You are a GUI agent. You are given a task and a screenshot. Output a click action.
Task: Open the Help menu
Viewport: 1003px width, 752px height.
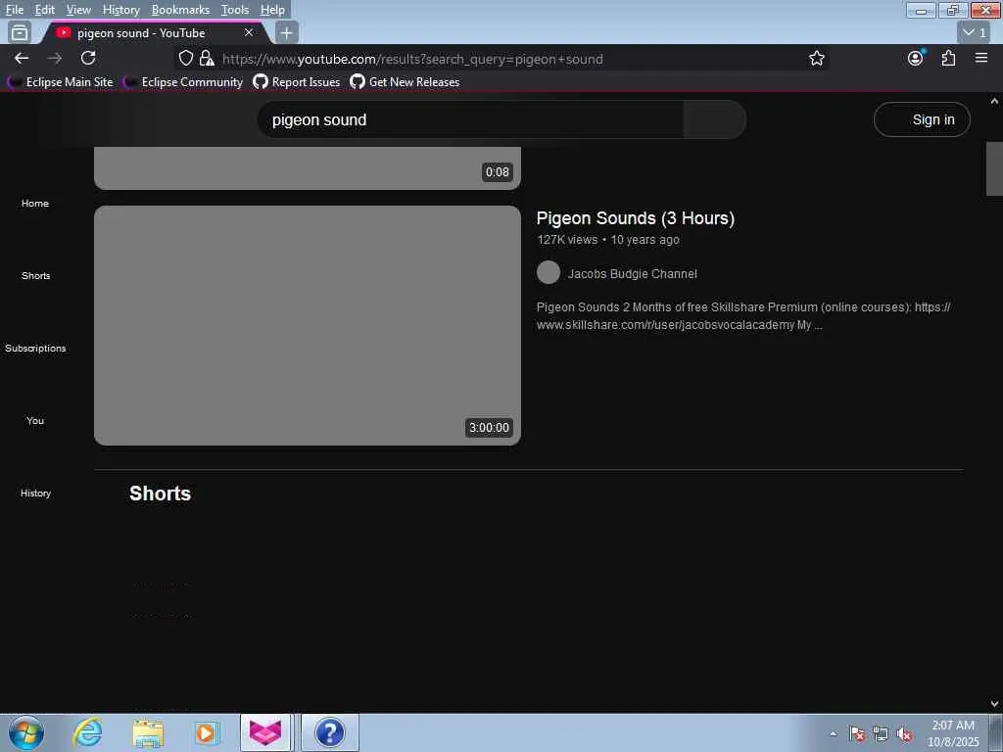point(272,10)
